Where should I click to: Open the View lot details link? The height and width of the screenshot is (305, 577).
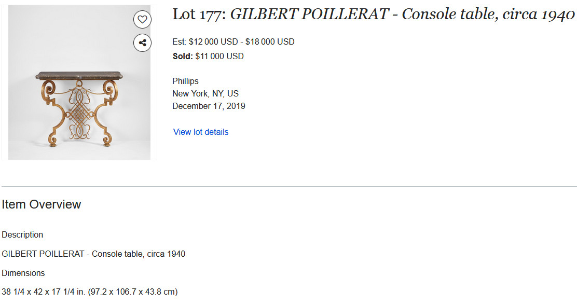click(201, 132)
